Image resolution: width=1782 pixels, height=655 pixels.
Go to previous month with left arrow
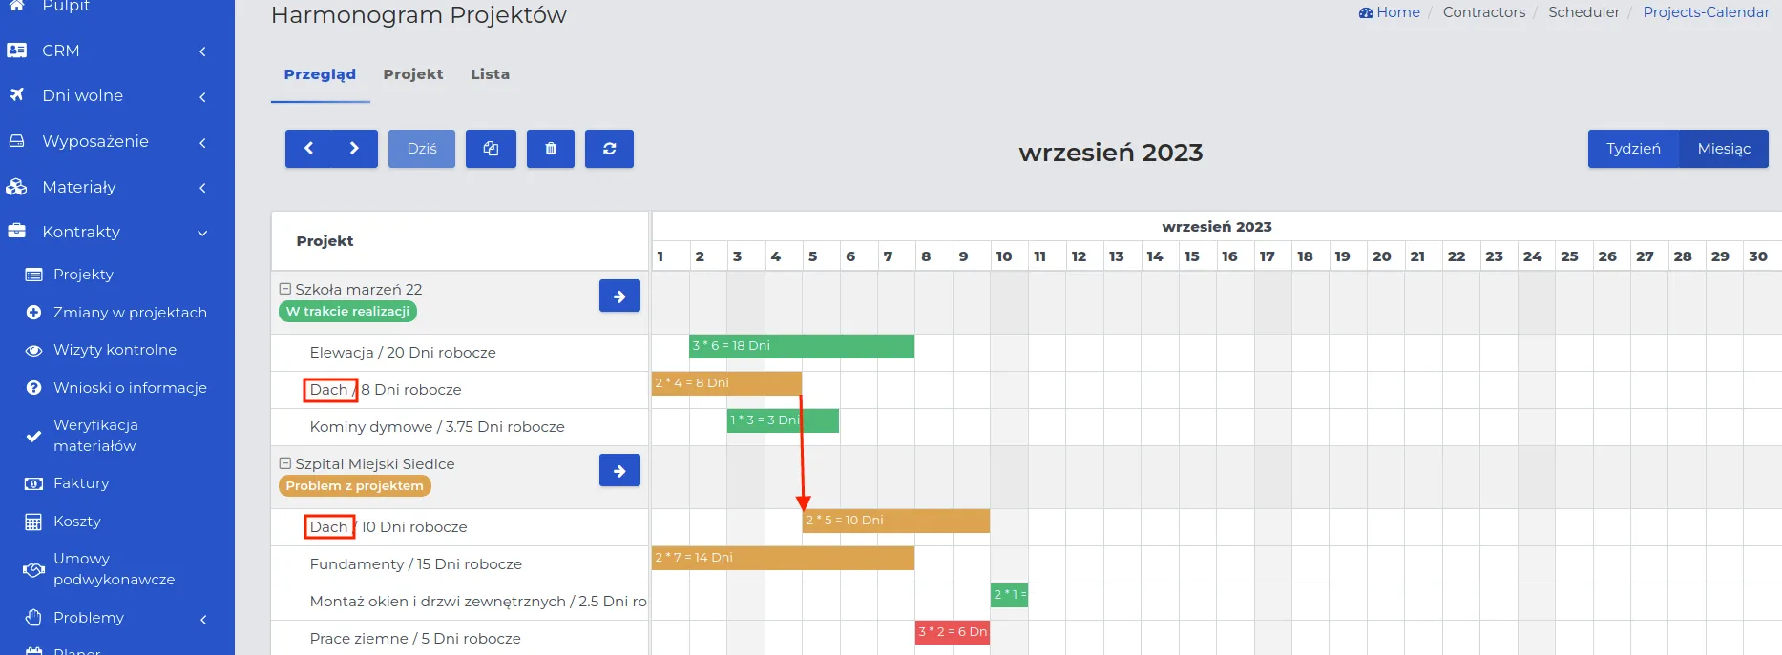[x=308, y=149]
